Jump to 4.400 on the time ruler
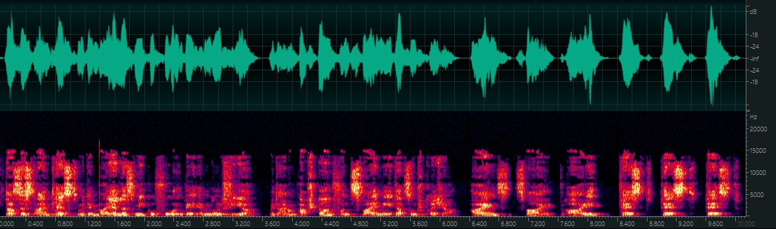 click(x=332, y=223)
